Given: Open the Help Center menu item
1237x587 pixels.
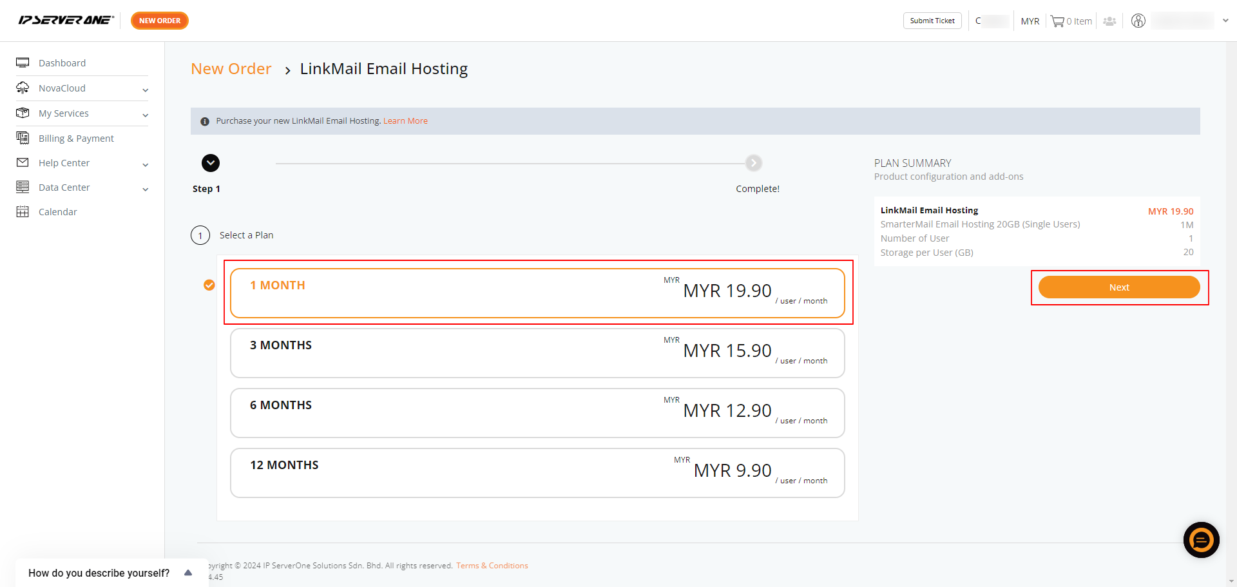Looking at the screenshot, I should pos(64,163).
